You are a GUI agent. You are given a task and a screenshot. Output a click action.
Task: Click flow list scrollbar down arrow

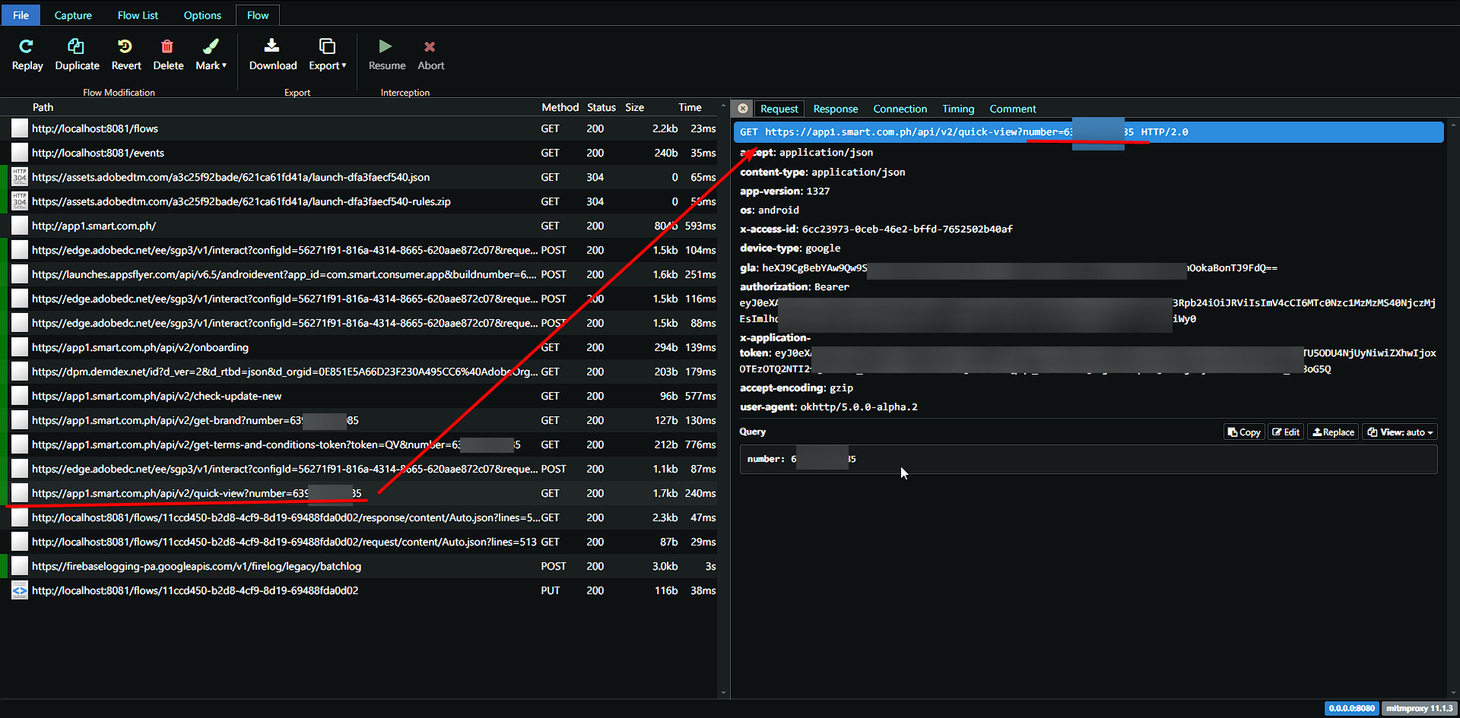pyautogui.click(x=723, y=693)
